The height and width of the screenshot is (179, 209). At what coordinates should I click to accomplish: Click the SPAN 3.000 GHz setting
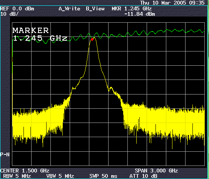[156, 171]
